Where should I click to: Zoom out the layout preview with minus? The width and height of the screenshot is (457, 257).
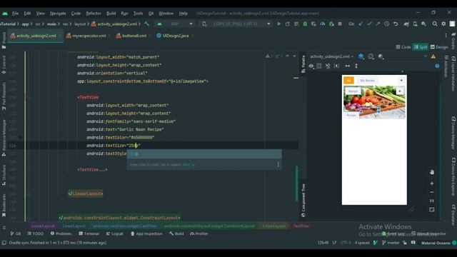click(431, 192)
